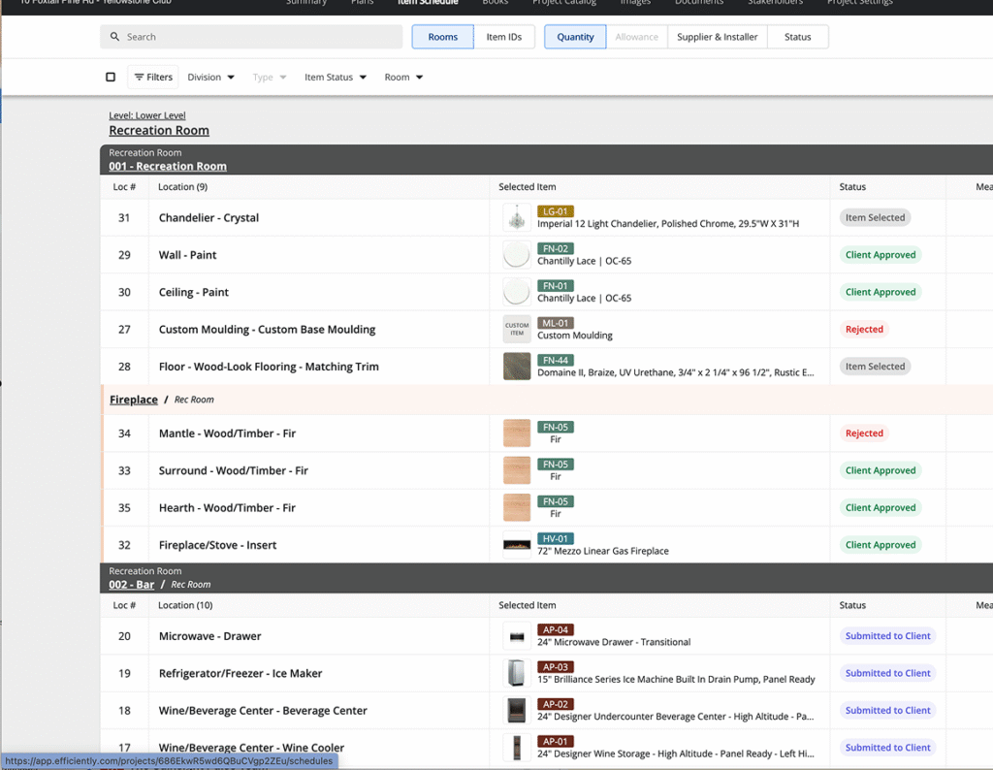This screenshot has width=993, height=770.
Task: Open the Filters icon button
Action: tap(153, 78)
